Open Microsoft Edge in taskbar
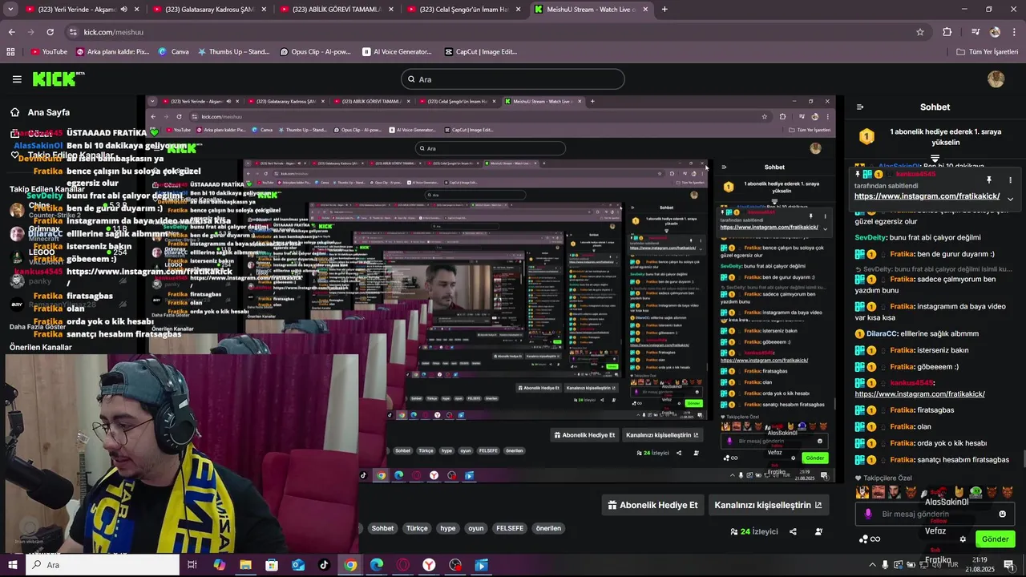Image resolution: width=1026 pixels, height=577 pixels. pos(377,565)
